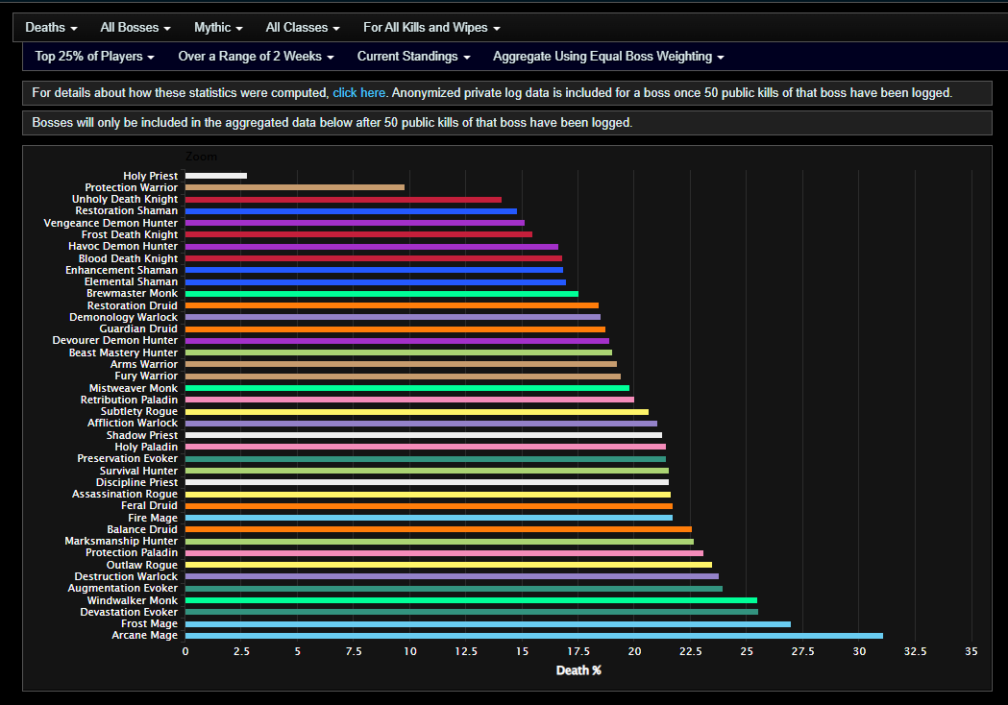The image size is (1008, 705).
Task: Click the Demonology Warlock label
Action: (123, 317)
